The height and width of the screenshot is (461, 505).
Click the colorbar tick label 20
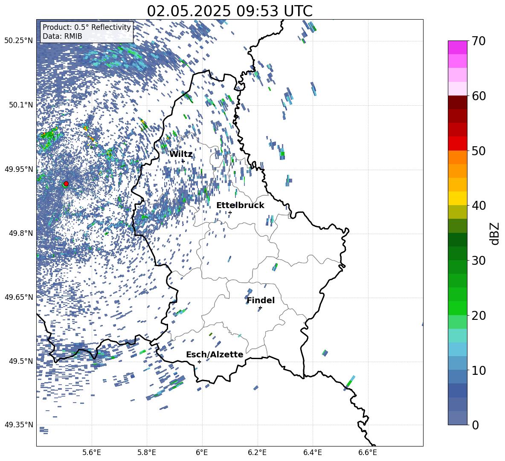pyautogui.click(x=479, y=316)
